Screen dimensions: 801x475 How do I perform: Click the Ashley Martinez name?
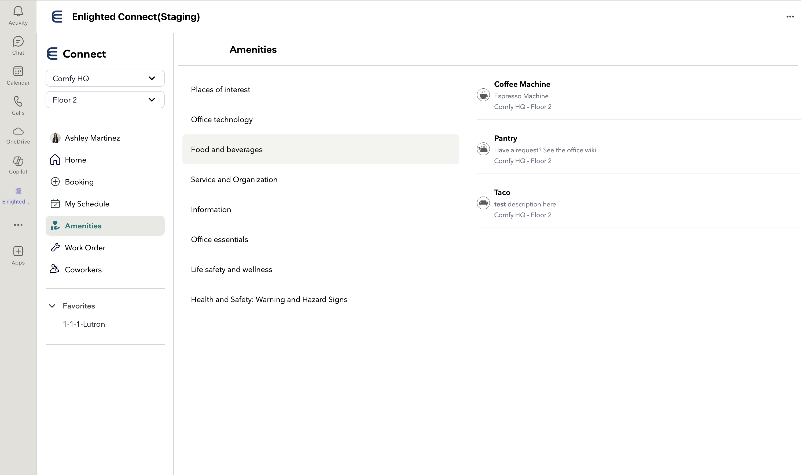coord(92,138)
